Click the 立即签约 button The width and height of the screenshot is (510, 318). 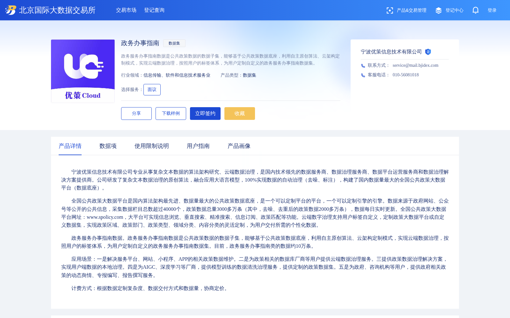point(205,114)
